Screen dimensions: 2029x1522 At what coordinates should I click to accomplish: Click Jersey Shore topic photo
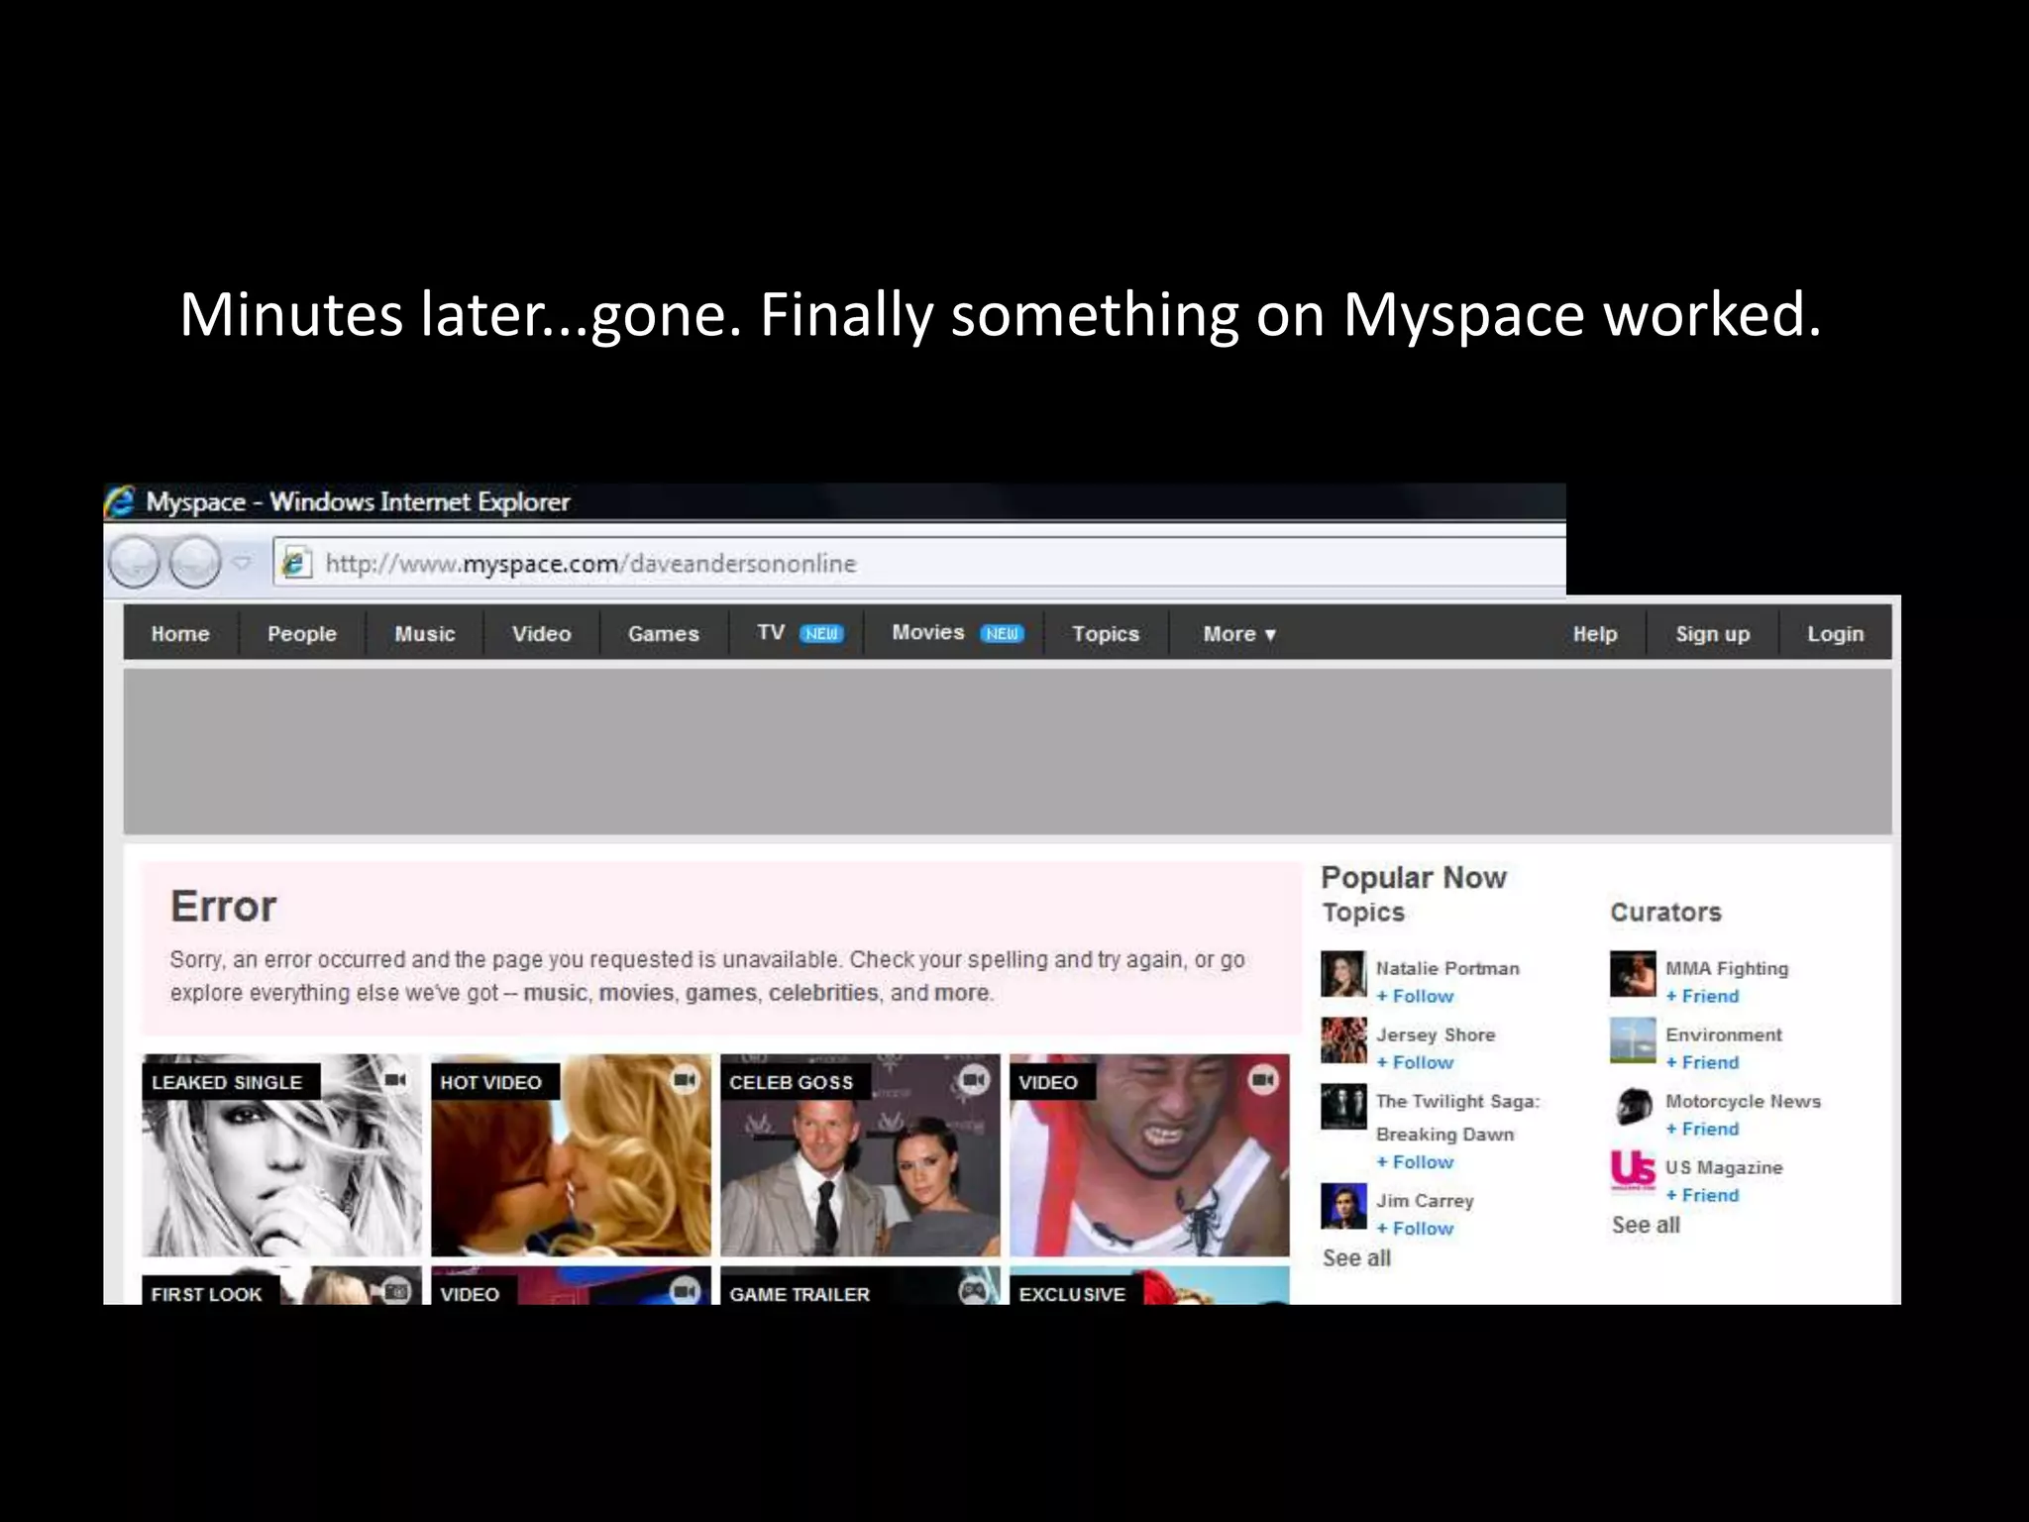[x=1343, y=1040]
